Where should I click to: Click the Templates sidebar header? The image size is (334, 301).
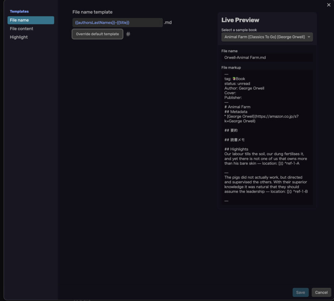(x=19, y=12)
